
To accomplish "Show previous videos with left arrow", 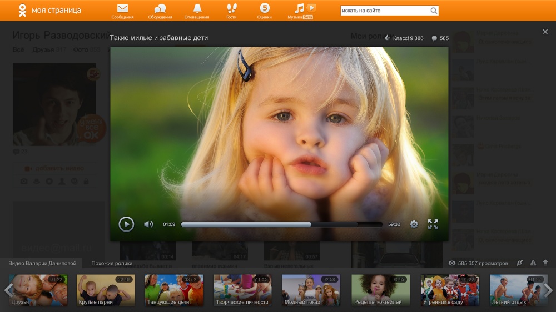I will (x=8, y=290).
